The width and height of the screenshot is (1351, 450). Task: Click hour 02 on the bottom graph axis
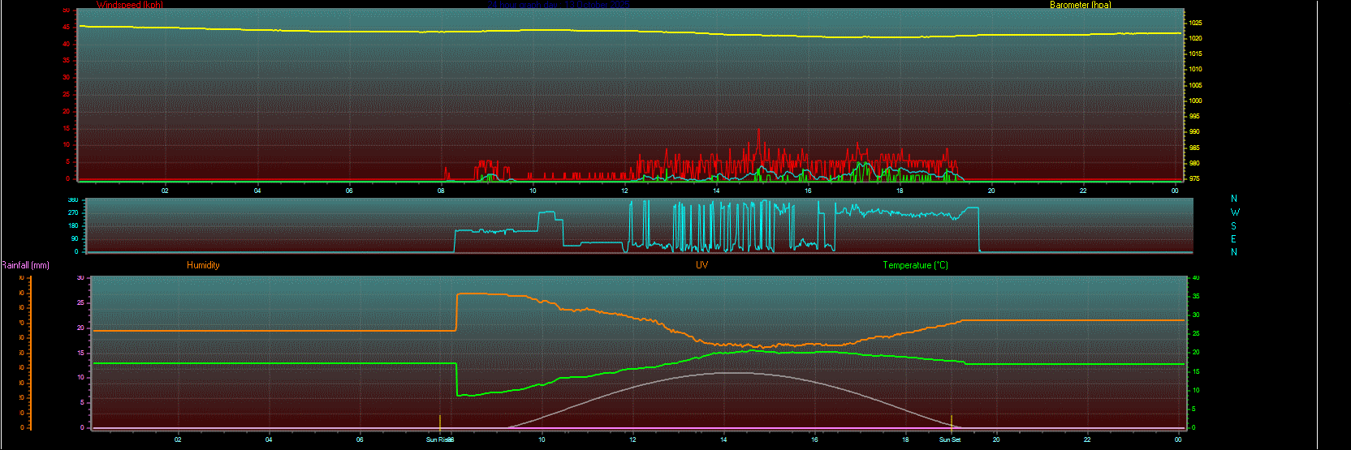(178, 439)
